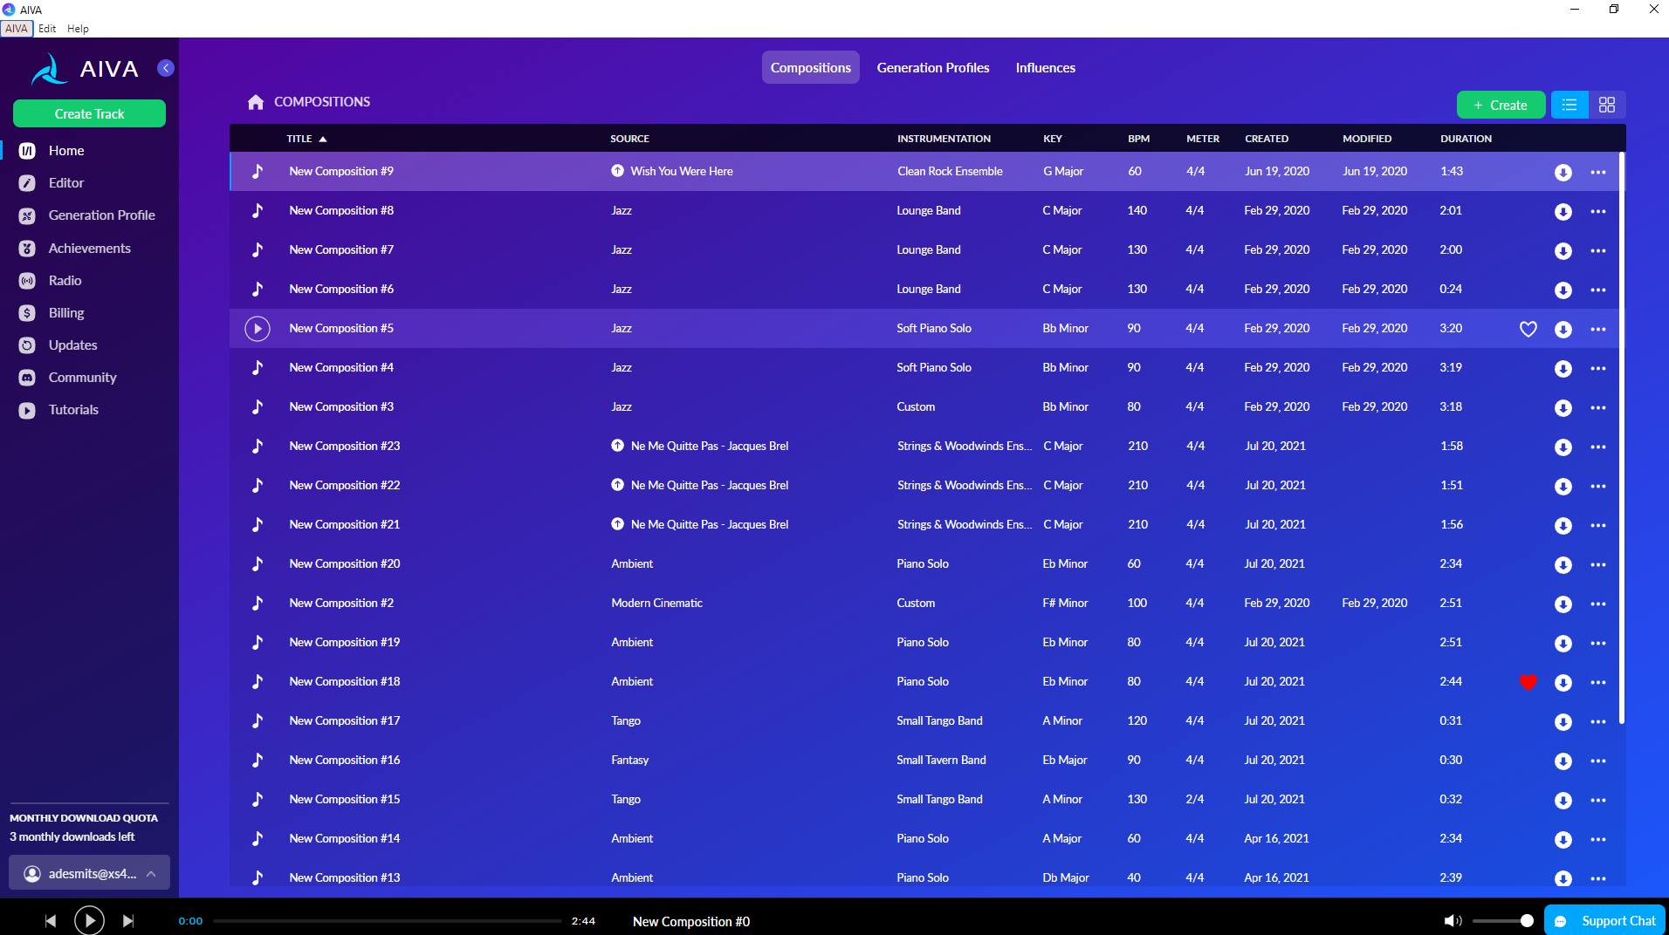Sort by BPM column header
This screenshot has height=935, width=1669.
(1138, 139)
